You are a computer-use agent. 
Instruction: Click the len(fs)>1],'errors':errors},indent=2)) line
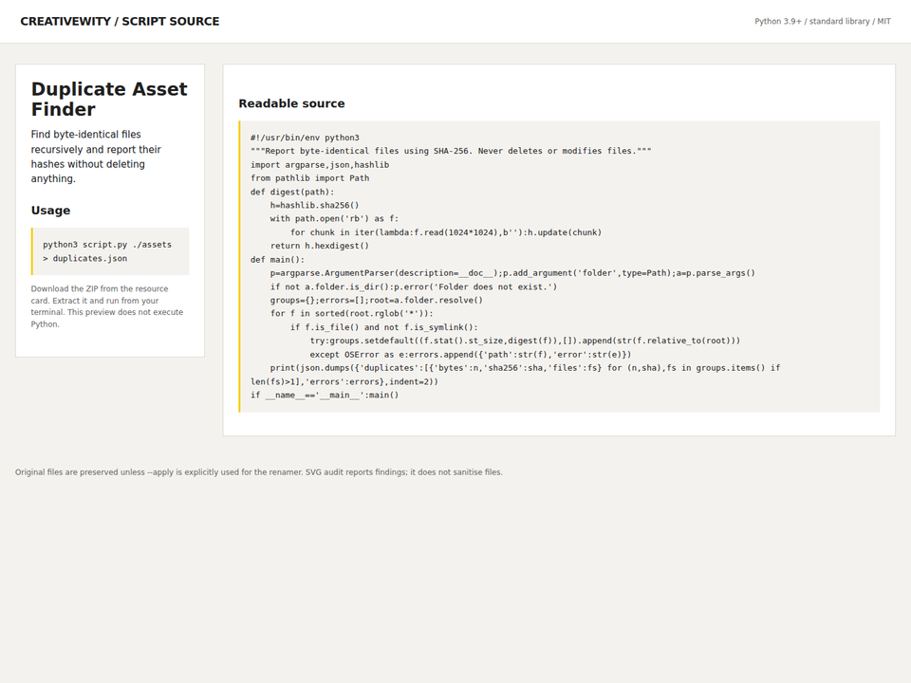(x=344, y=382)
